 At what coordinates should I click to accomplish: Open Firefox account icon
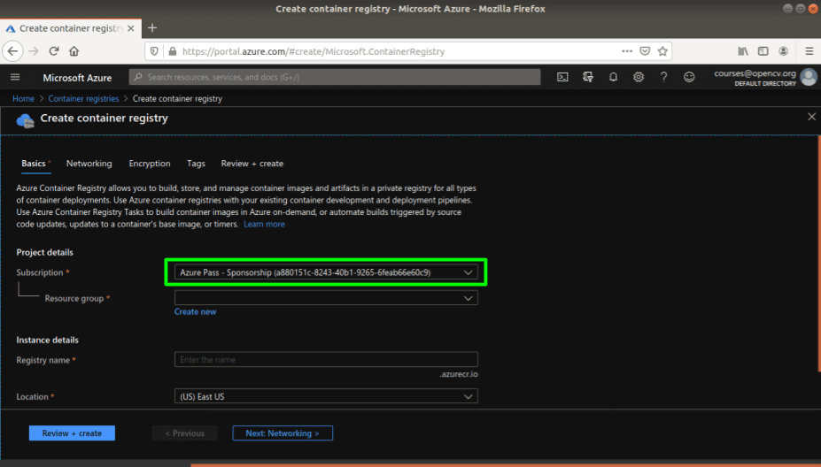click(783, 51)
